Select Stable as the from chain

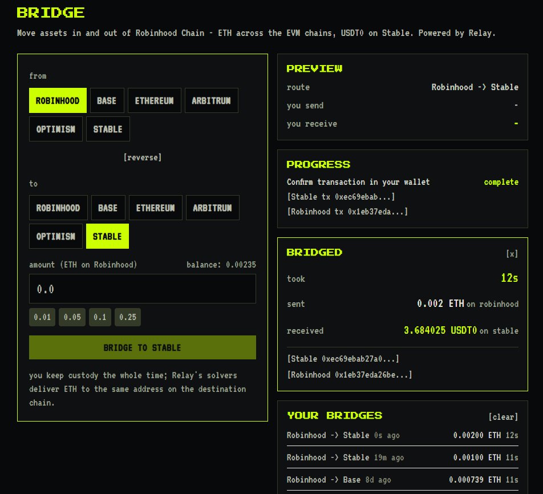(108, 129)
